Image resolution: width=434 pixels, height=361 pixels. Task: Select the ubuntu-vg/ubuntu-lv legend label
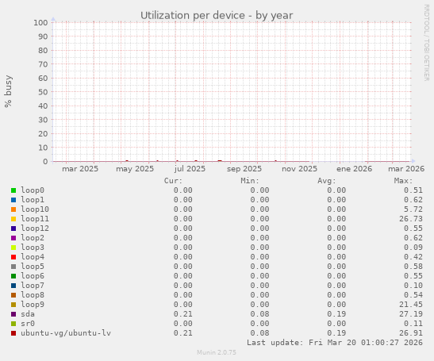point(66,333)
